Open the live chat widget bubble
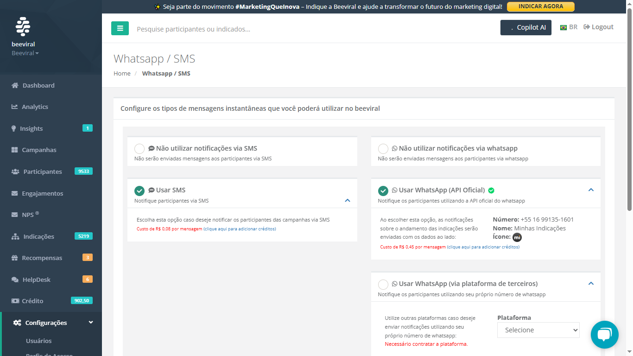The image size is (633, 356). (605, 335)
